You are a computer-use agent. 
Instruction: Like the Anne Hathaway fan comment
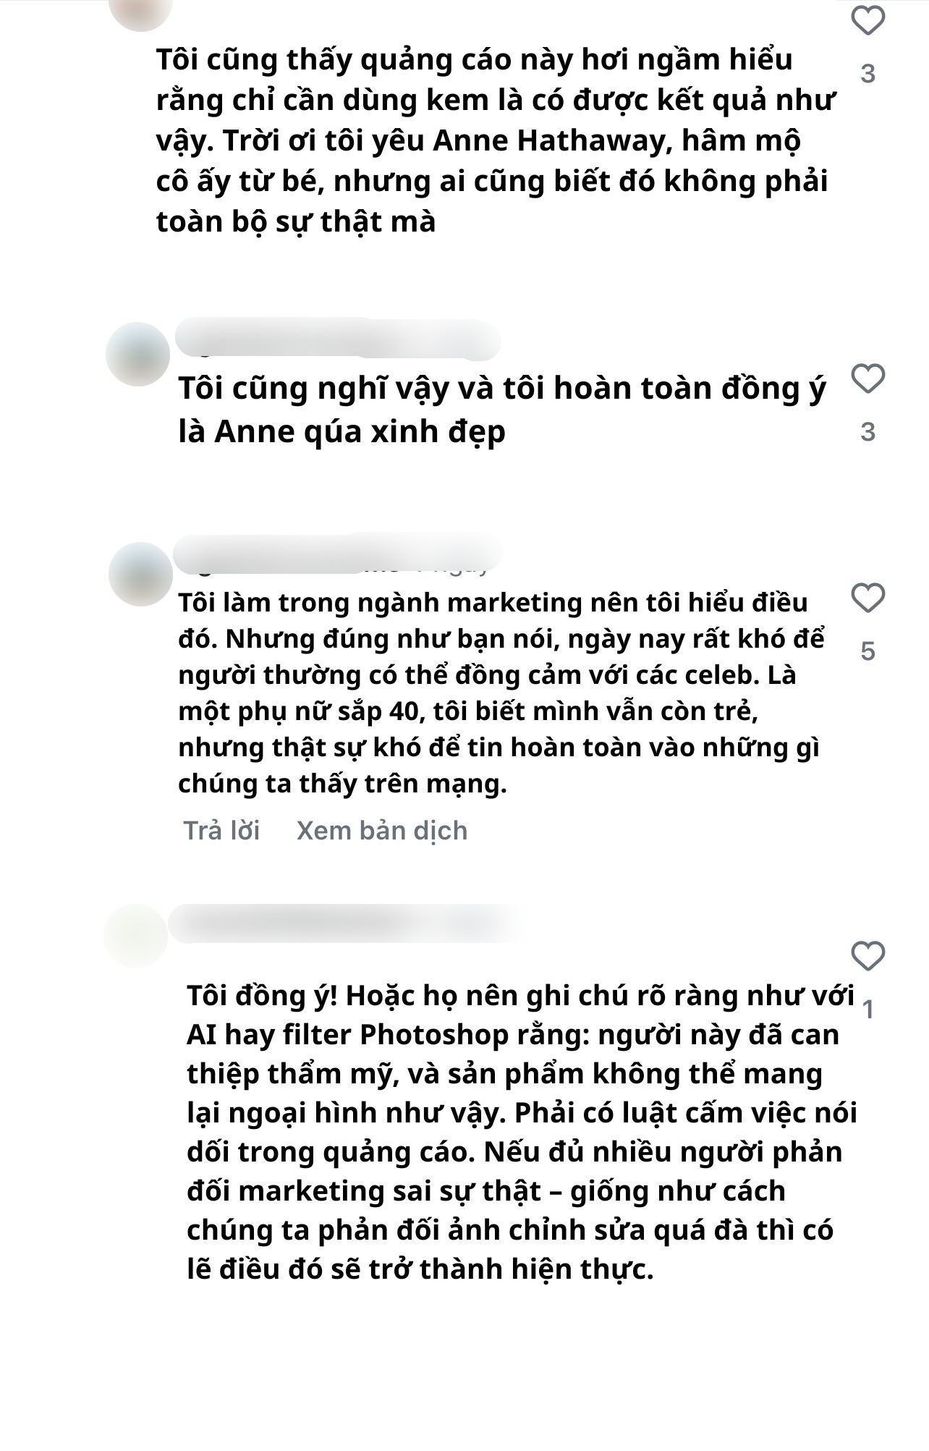click(x=868, y=21)
